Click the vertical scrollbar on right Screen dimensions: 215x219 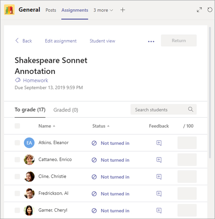coord(210,93)
